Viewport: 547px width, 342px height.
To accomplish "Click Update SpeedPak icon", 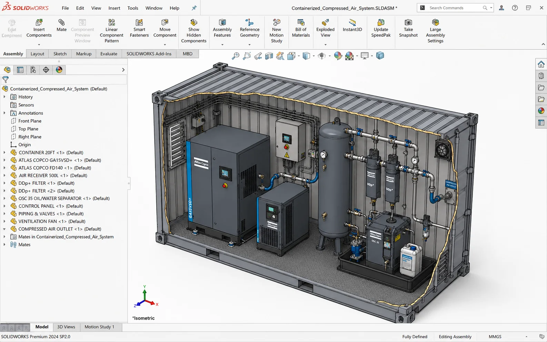I will point(381,28).
